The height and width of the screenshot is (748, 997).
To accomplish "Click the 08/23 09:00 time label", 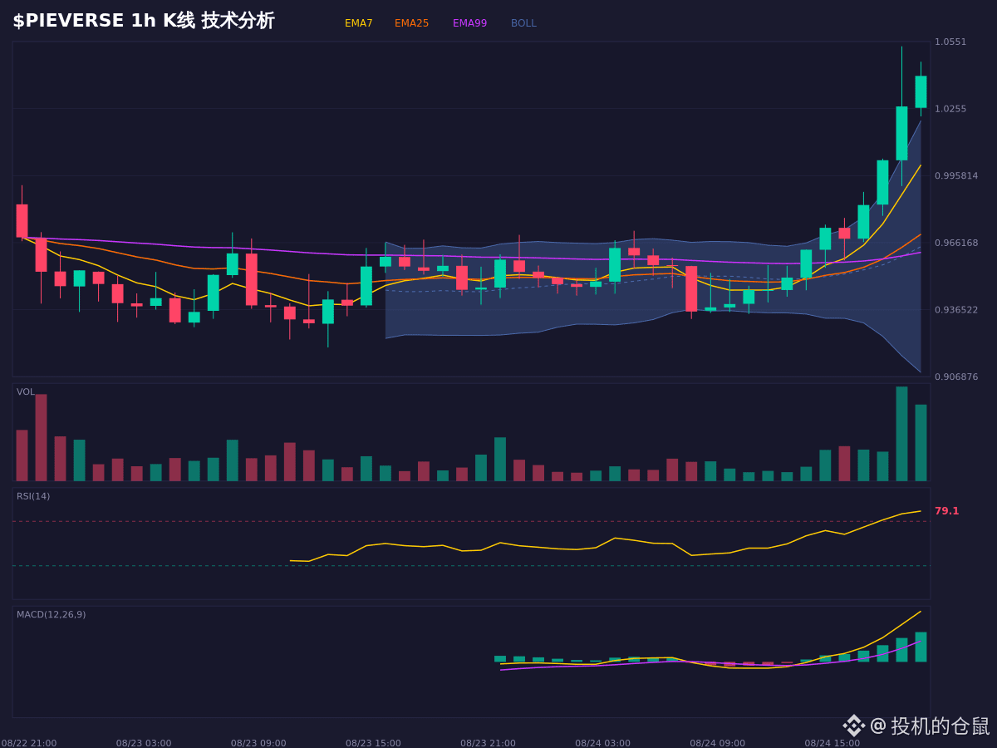I will [258, 743].
